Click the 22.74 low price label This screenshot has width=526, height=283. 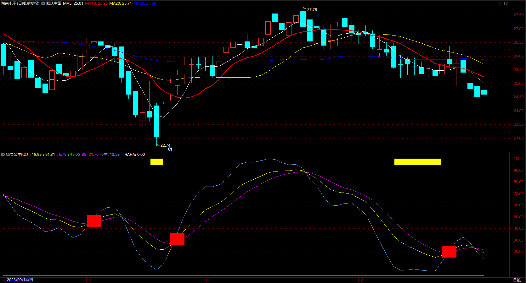(165, 145)
